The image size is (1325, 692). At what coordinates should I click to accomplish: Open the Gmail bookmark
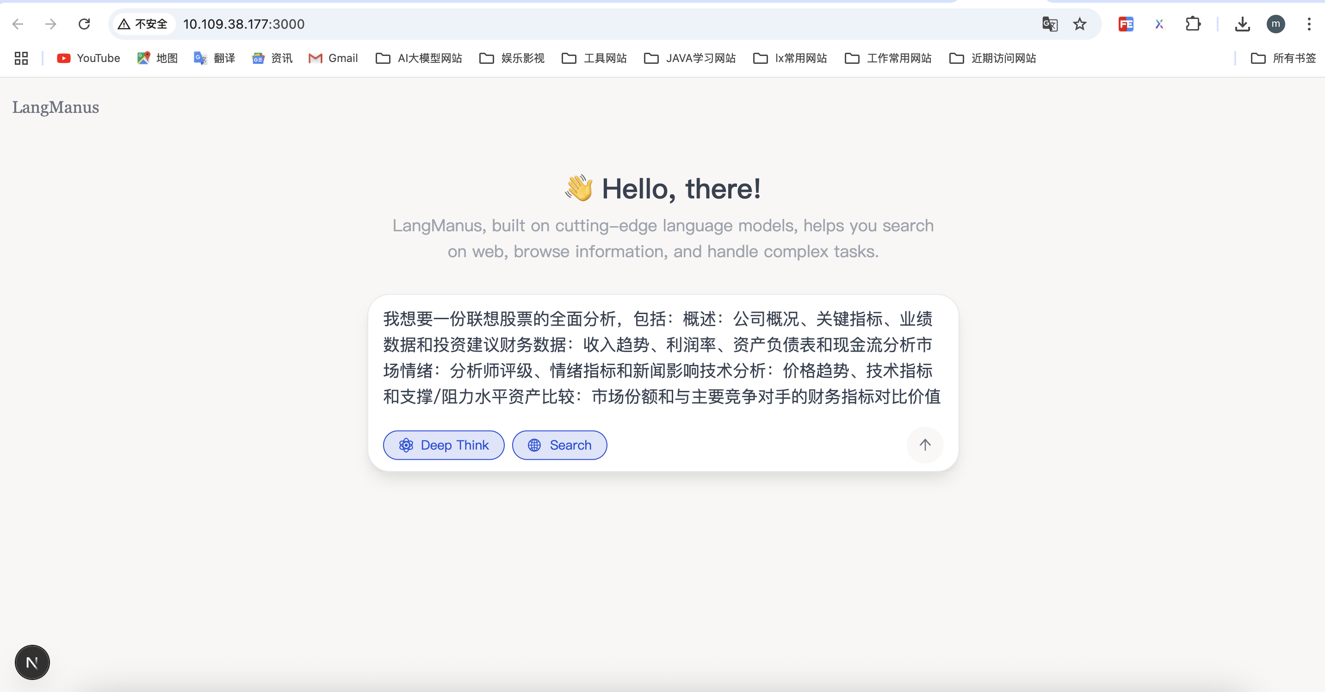pyautogui.click(x=333, y=58)
